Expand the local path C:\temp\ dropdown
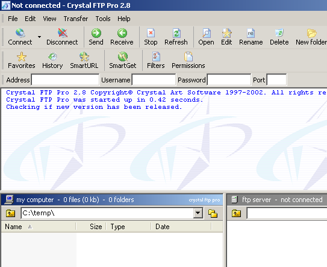Viewport: 327px width, 267px height. click(198, 213)
